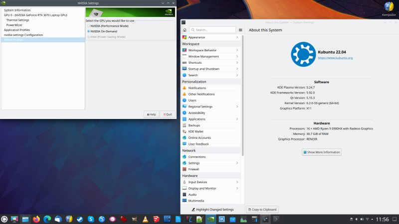399x224 pixels.
Task: Open the Notifications settings entry
Action: click(197, 88)
